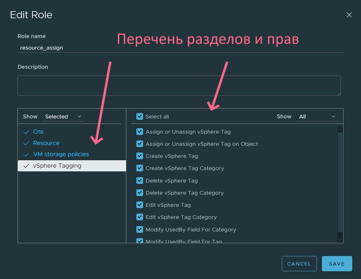Screen dimensions: 361x279
Task: Click into the Description text area
Action: (x=179, y=86)
